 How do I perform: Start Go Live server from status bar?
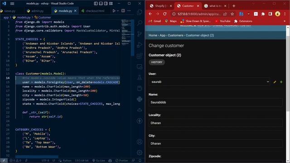click(x=99, y=161)
